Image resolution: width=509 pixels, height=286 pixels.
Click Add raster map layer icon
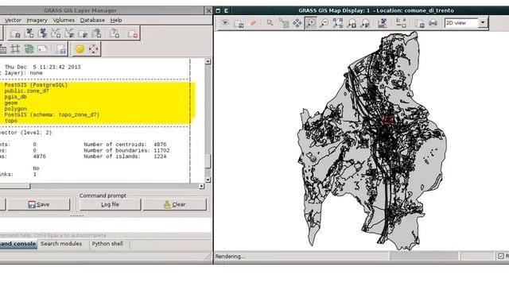29,33
